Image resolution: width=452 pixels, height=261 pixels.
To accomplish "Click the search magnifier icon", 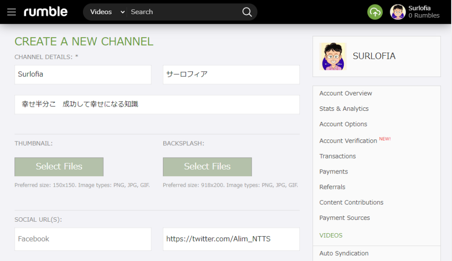I will point(247,12).
